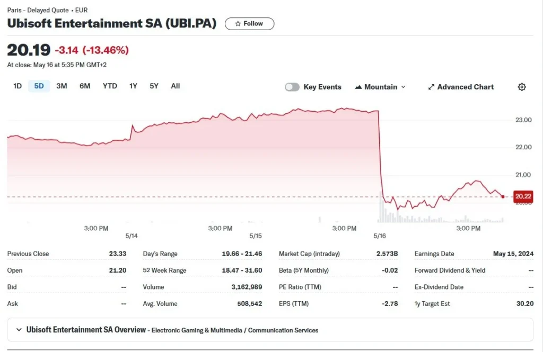Click the Advanced Chart expand arrows icon
Image resolution: width=543 pixels, height=352 pixels.
pyautogui.click(x=432, y=87)
